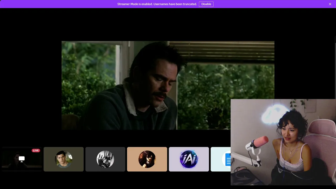Click the main shared movie video
This screenshot has width=336, height=189.
coord(168,85)
